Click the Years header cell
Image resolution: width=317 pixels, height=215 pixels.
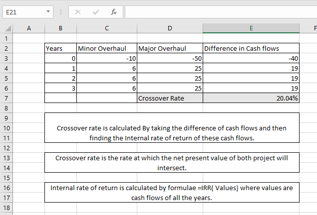coord(60,48)
